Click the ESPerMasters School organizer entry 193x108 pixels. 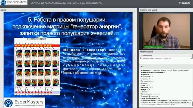point(157,58)
